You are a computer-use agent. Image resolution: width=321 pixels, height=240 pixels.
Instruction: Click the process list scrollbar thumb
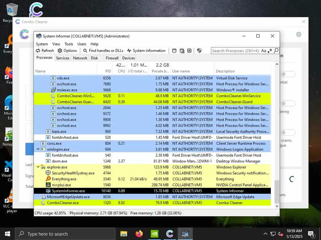pos(277,192)
